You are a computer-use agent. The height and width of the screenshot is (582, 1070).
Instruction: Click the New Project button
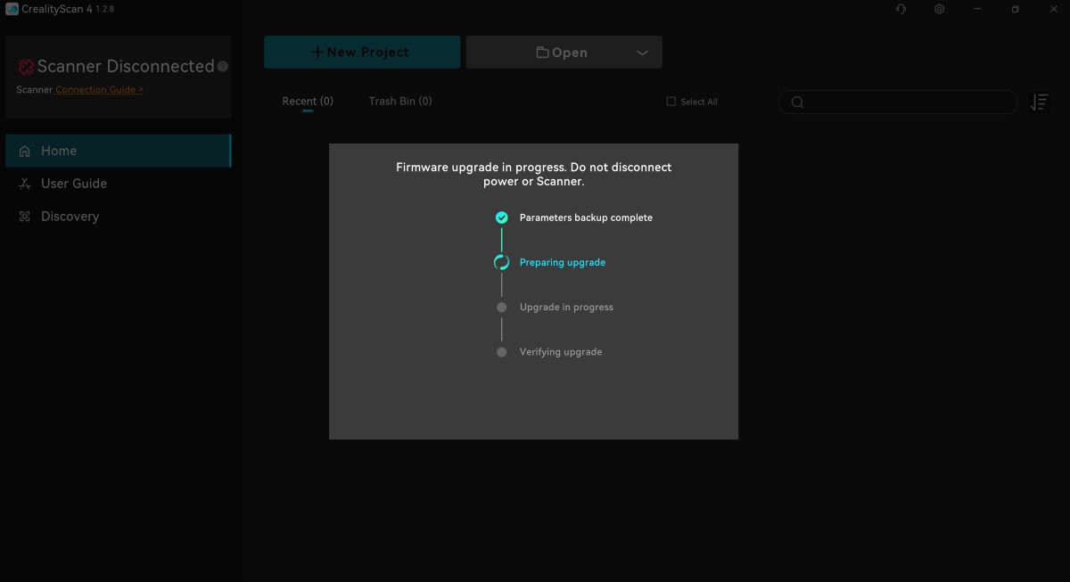361,53
